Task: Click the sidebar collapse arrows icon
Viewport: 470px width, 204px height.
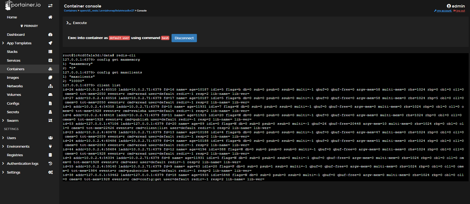Action: click(50, 6)
